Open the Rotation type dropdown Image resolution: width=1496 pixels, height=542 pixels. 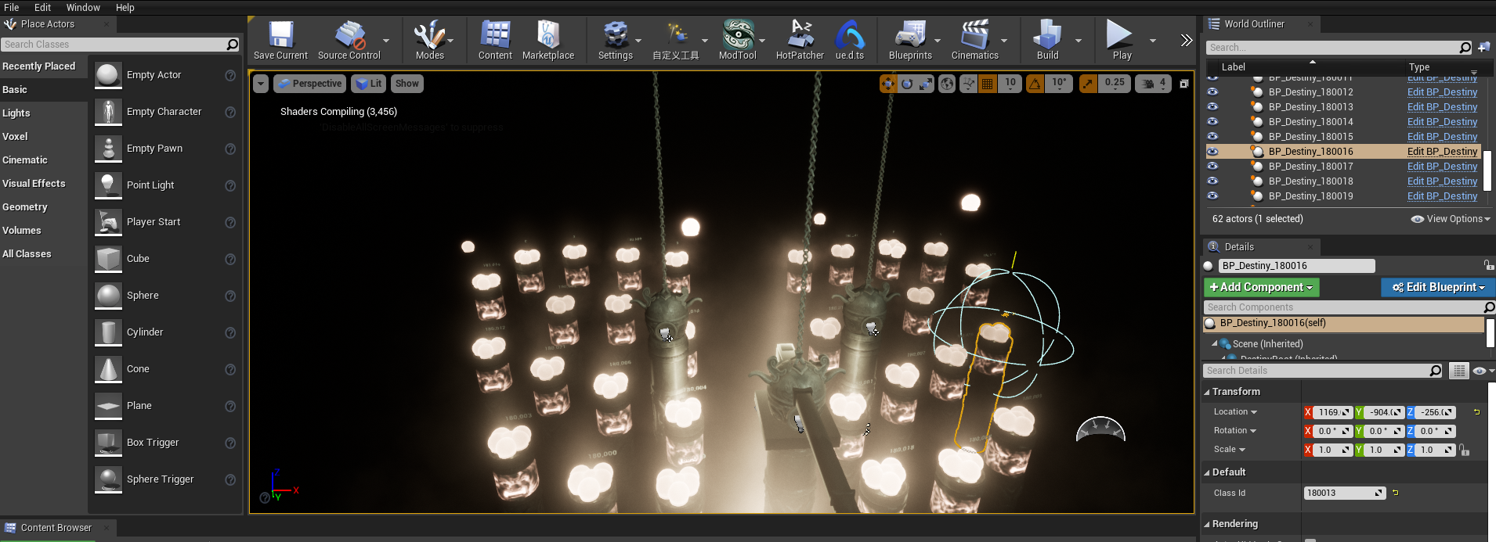(1234, 431)
